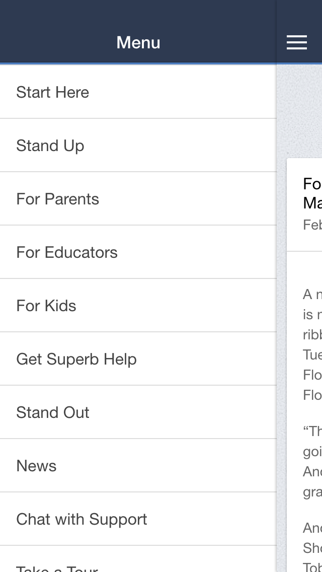Image resolution: width=322 pixels, height=572 pixels.
Task: Tap the quoted line starting with "Th"
Action: 312,431
